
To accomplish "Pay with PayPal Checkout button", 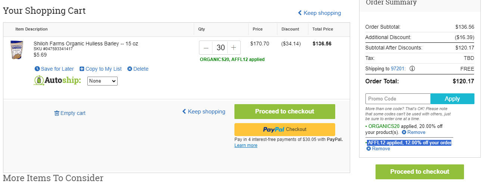I will tap(285, 129).
